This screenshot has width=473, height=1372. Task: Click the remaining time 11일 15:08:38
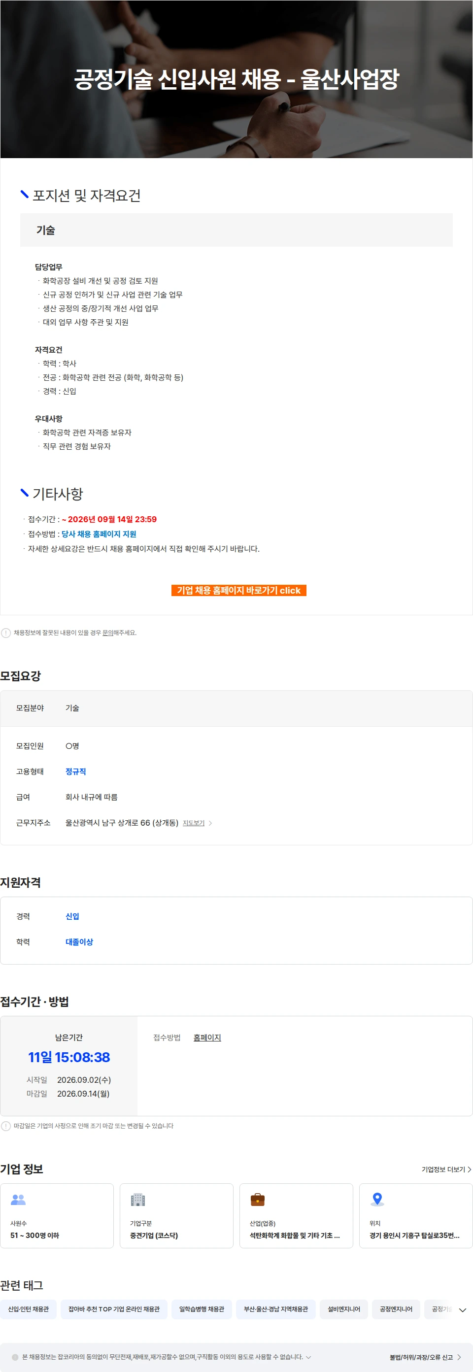(69, 1058)
